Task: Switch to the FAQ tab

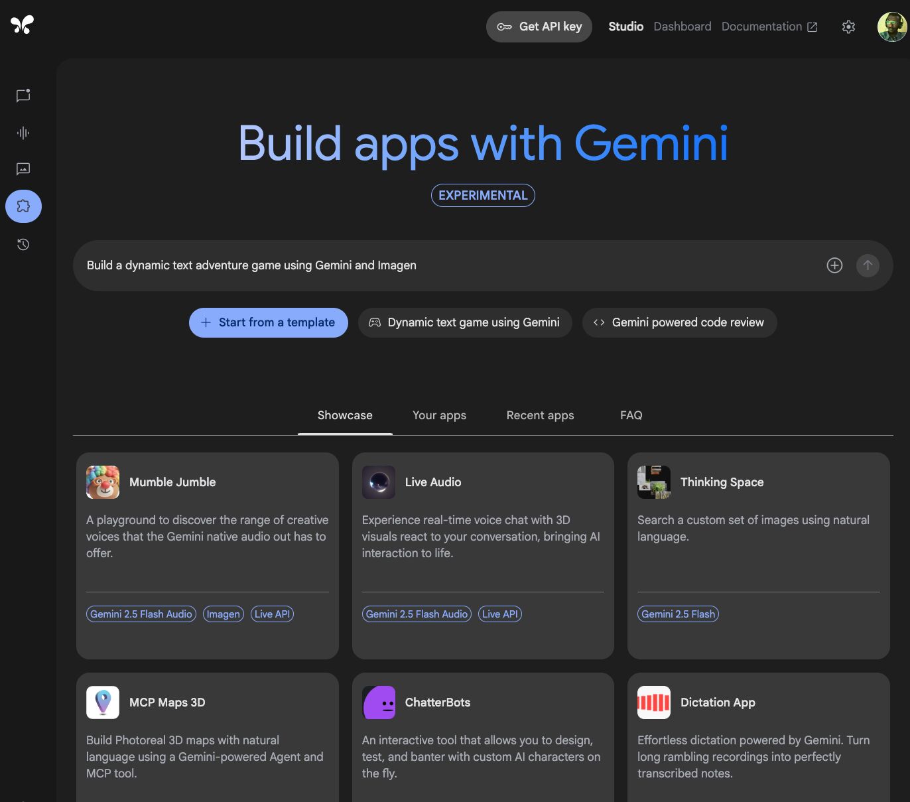Action: tap(631, 415)
